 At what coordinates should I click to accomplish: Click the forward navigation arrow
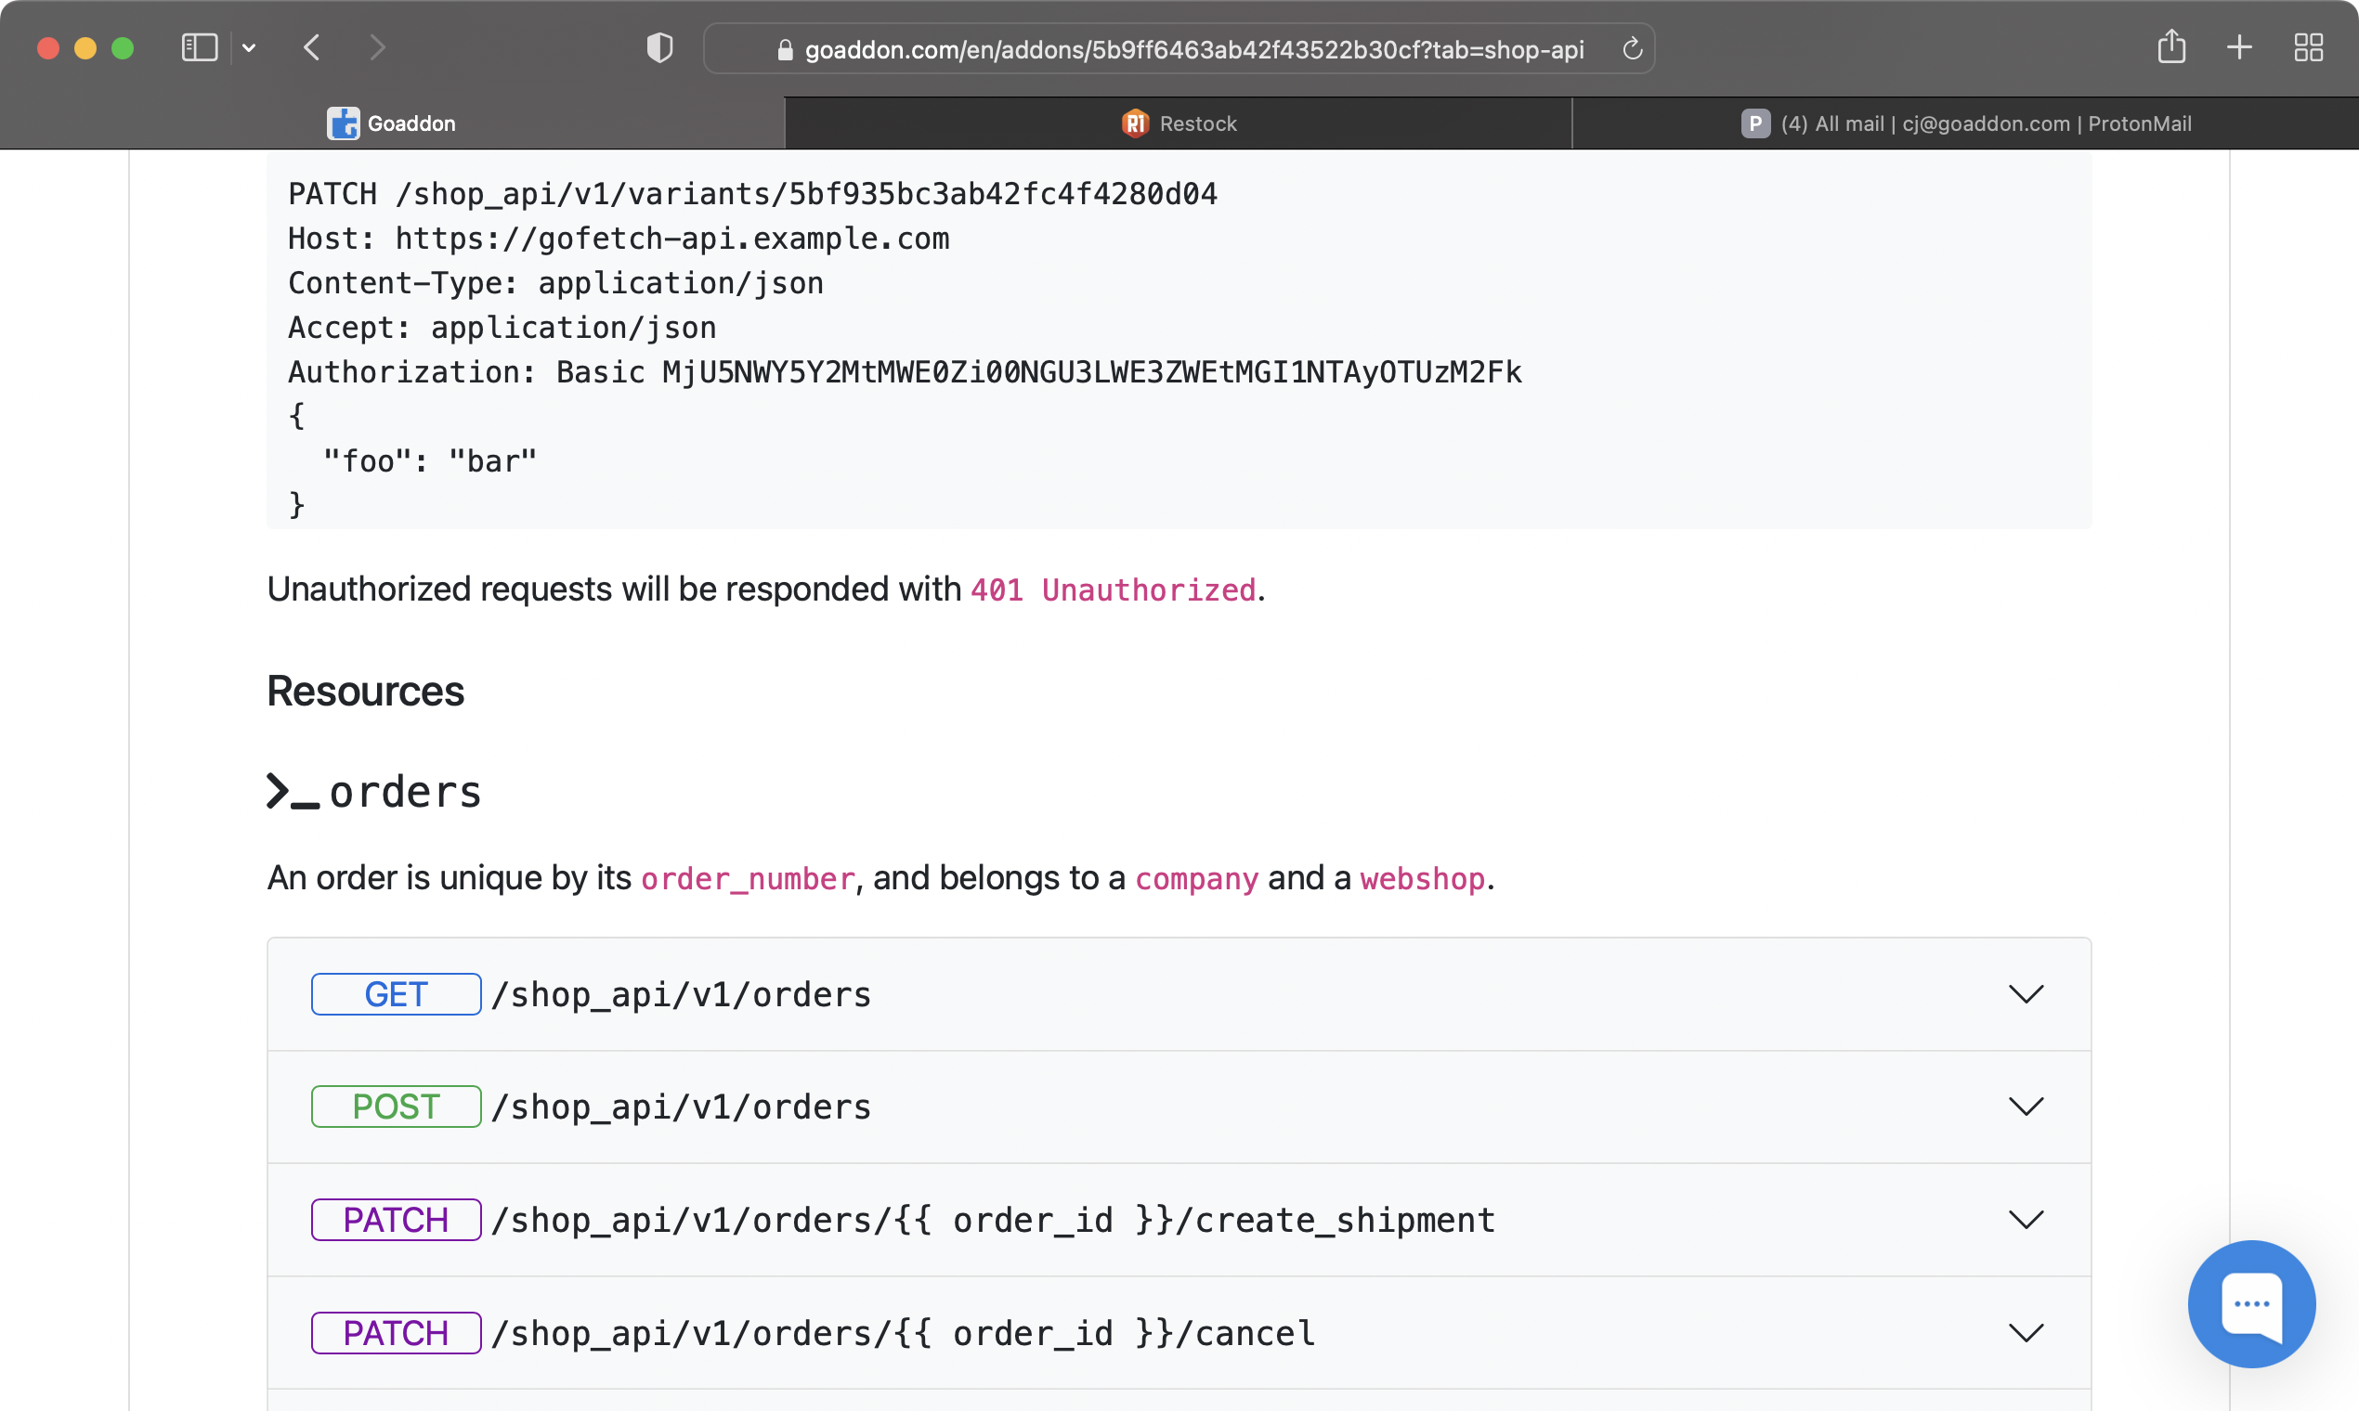(378, 47)
